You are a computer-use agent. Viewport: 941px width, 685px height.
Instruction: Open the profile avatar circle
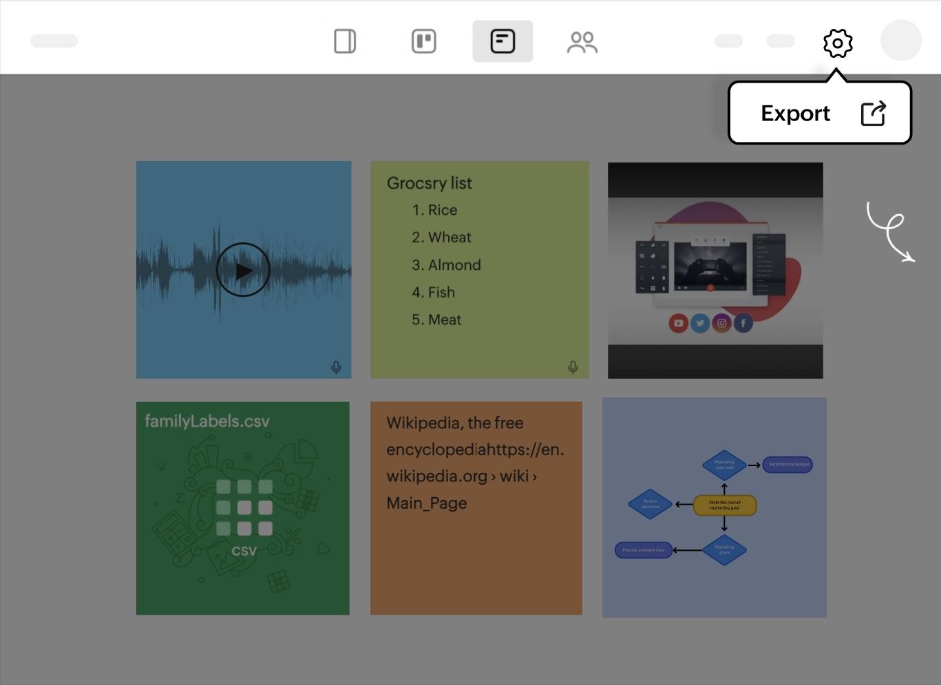(x=900, y=41)
